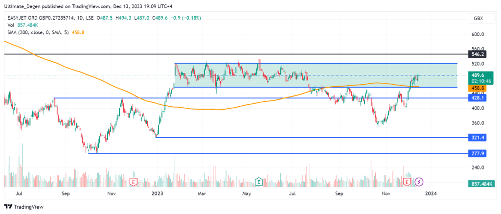Click the 400.0 price axis value
This screenshot has width=501, height=214.
coord(477,108)
